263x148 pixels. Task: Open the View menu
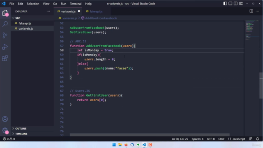click(x=46, y=4)
